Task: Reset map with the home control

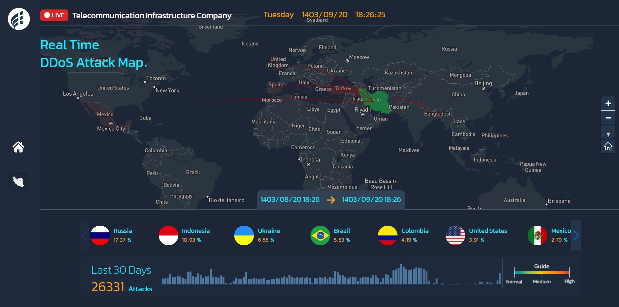Action: [x=608, y=146]
